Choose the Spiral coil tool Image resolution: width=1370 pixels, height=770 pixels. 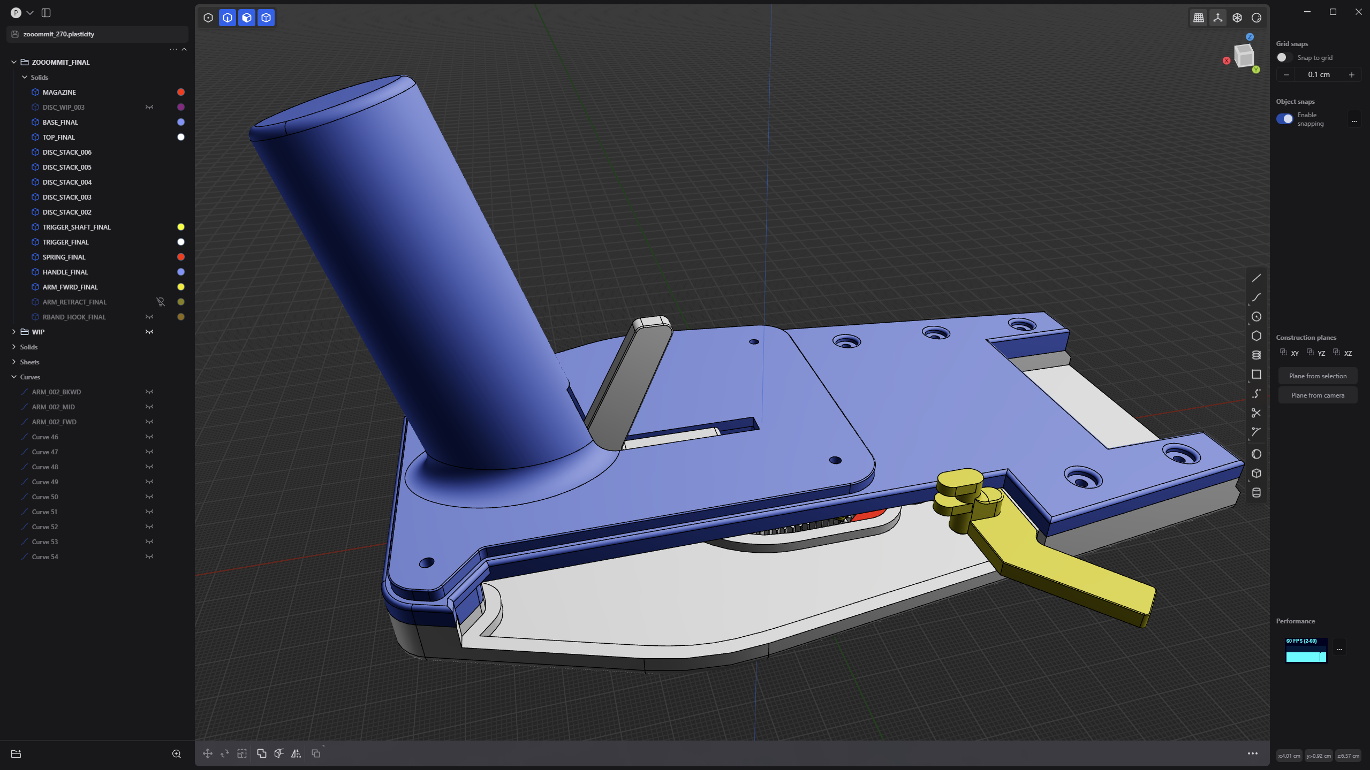click(x=1256, y=355)
